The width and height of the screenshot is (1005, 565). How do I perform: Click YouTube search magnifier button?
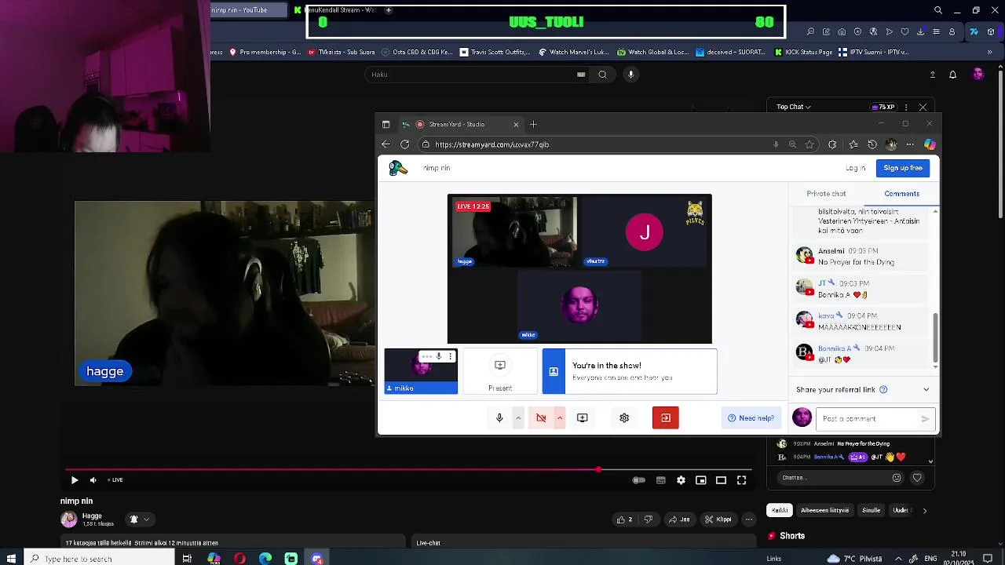tap(602, 75)
